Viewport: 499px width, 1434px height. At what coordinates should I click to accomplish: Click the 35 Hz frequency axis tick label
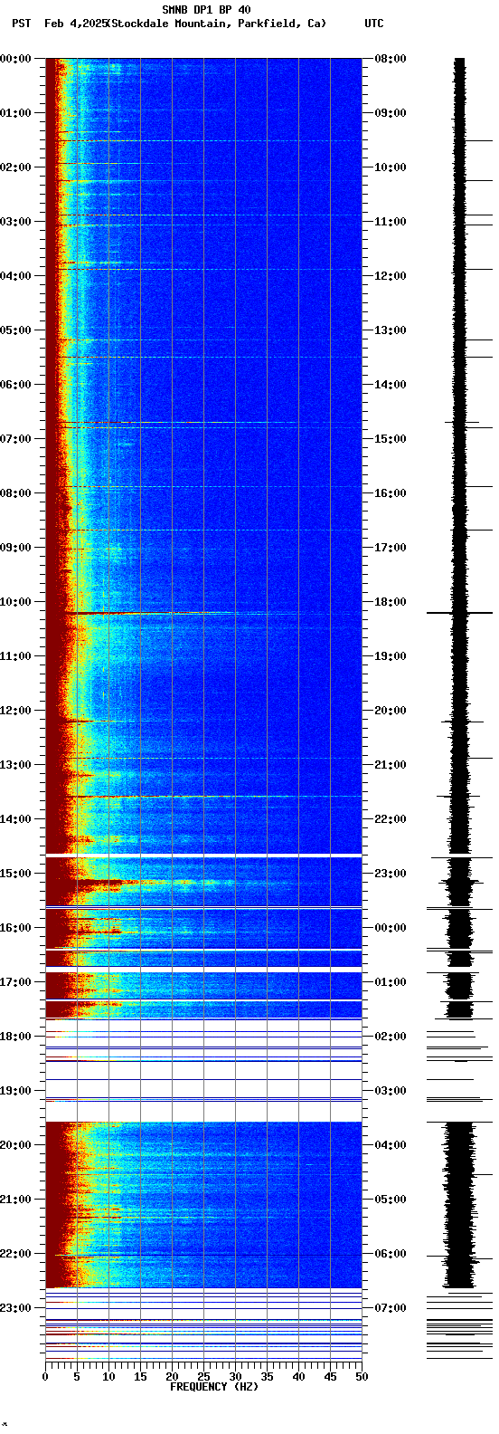(267, 1377)
